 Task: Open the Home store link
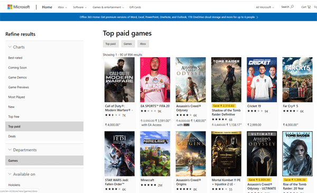[x=47, y=7]
